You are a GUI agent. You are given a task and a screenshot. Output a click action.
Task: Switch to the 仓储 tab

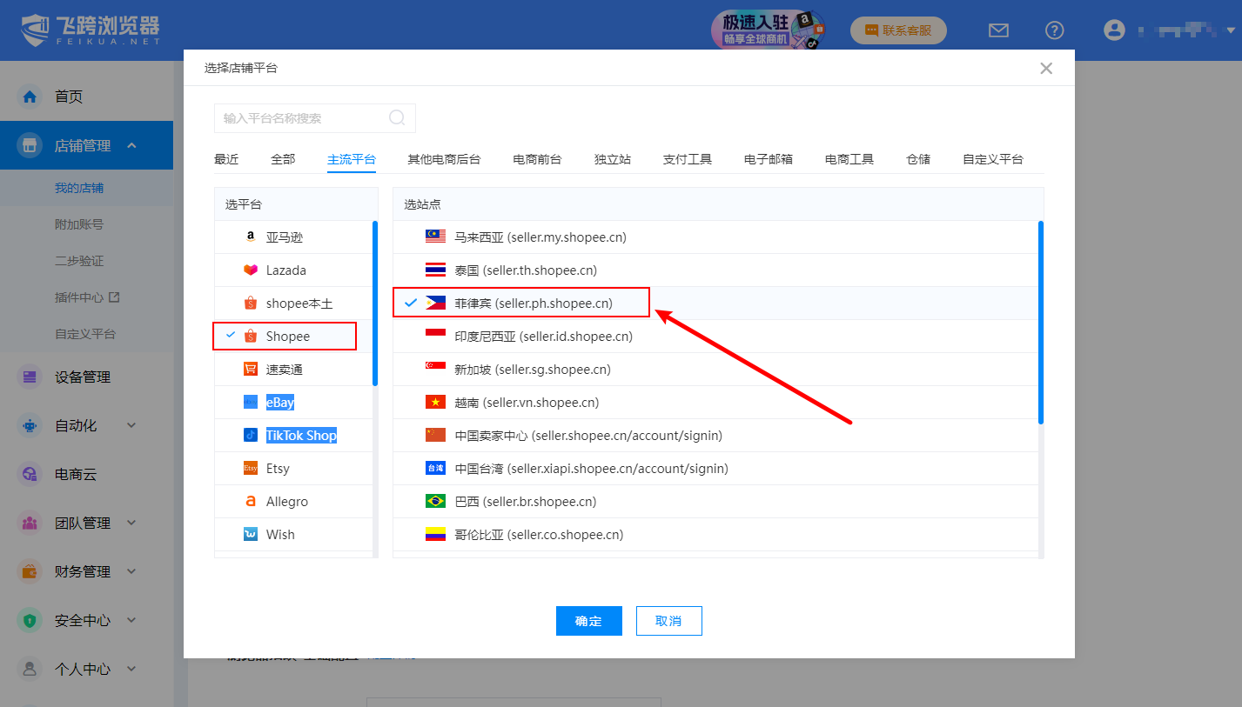pyautogui.click(x=918, y=159)
